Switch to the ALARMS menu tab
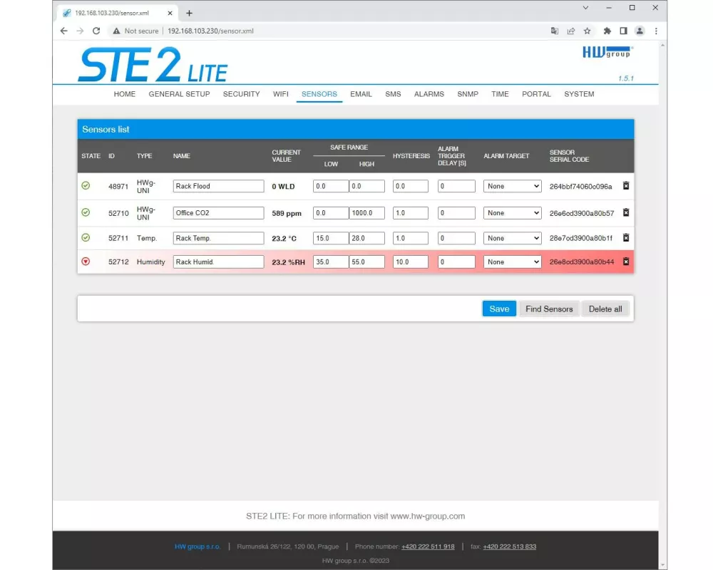 point(429,94)
